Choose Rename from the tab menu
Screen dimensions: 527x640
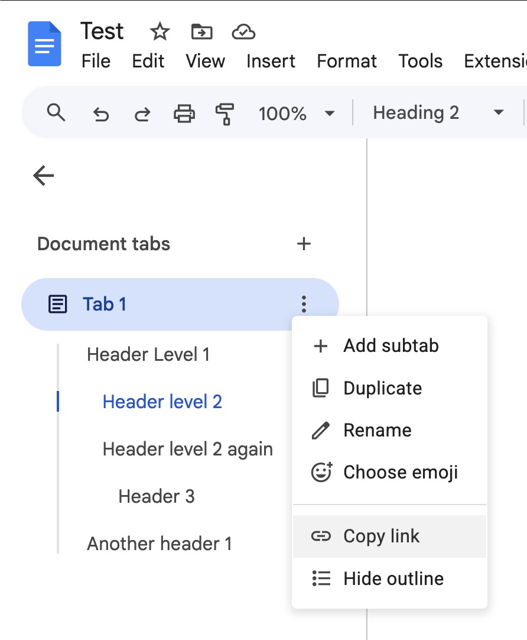point(377,430)
